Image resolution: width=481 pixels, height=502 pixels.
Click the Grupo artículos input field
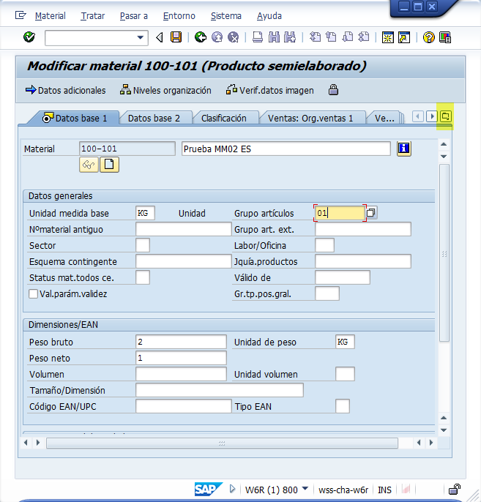click(340, 213)
